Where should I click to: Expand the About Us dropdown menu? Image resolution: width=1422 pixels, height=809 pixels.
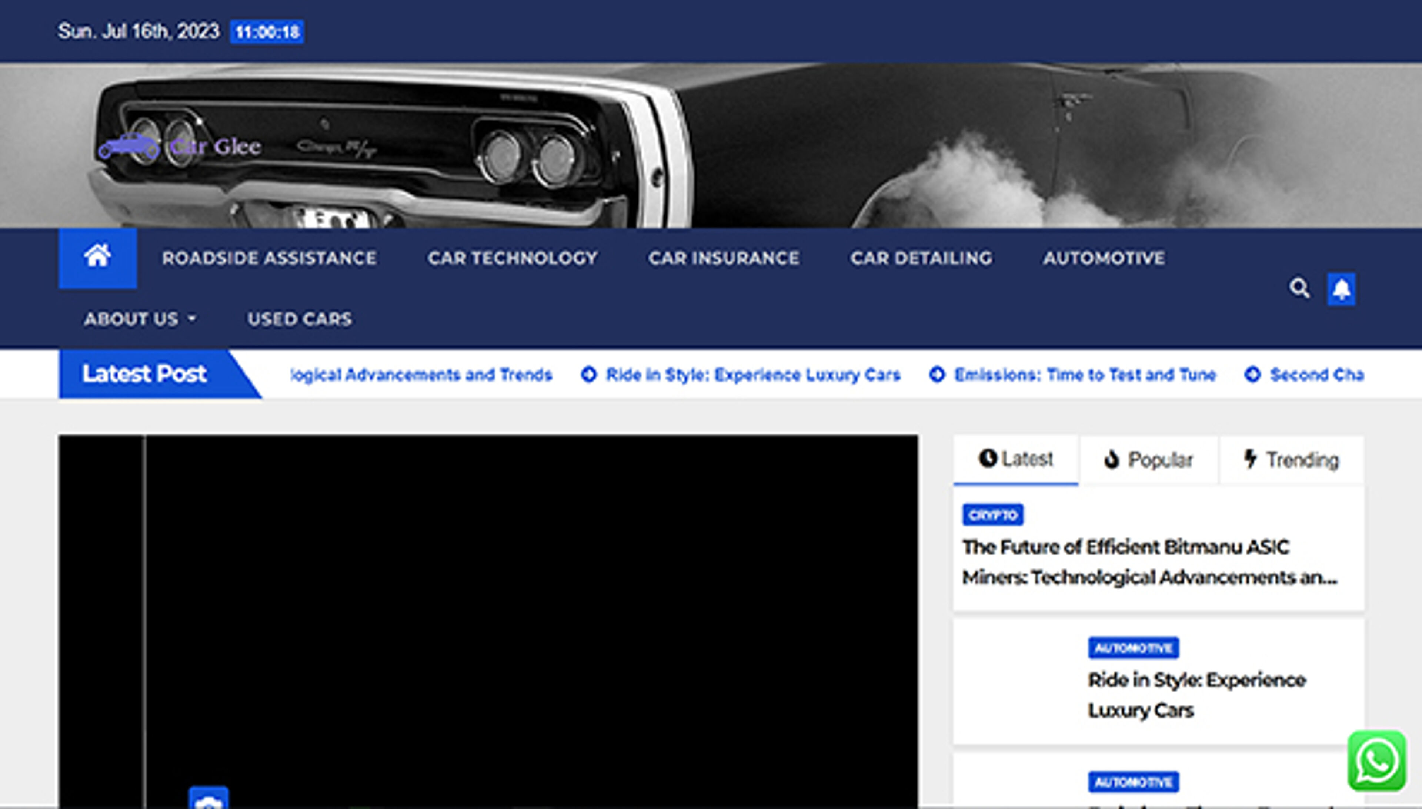(140, 319)
